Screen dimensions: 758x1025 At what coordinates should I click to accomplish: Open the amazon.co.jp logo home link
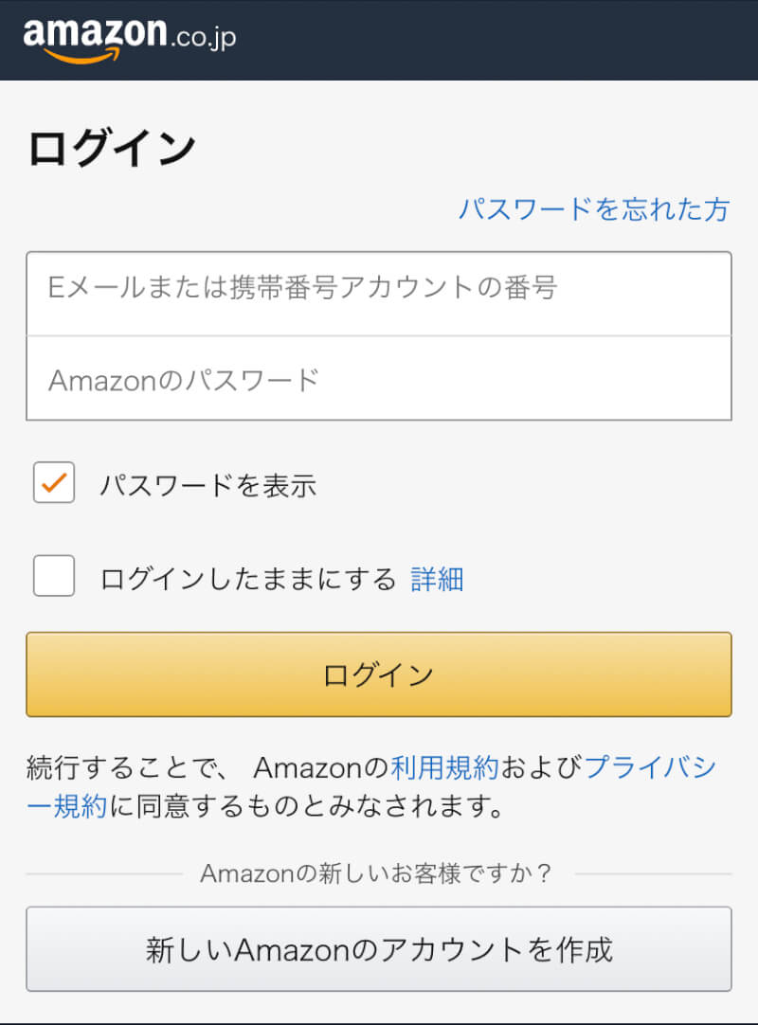click(x=130, y=39)
